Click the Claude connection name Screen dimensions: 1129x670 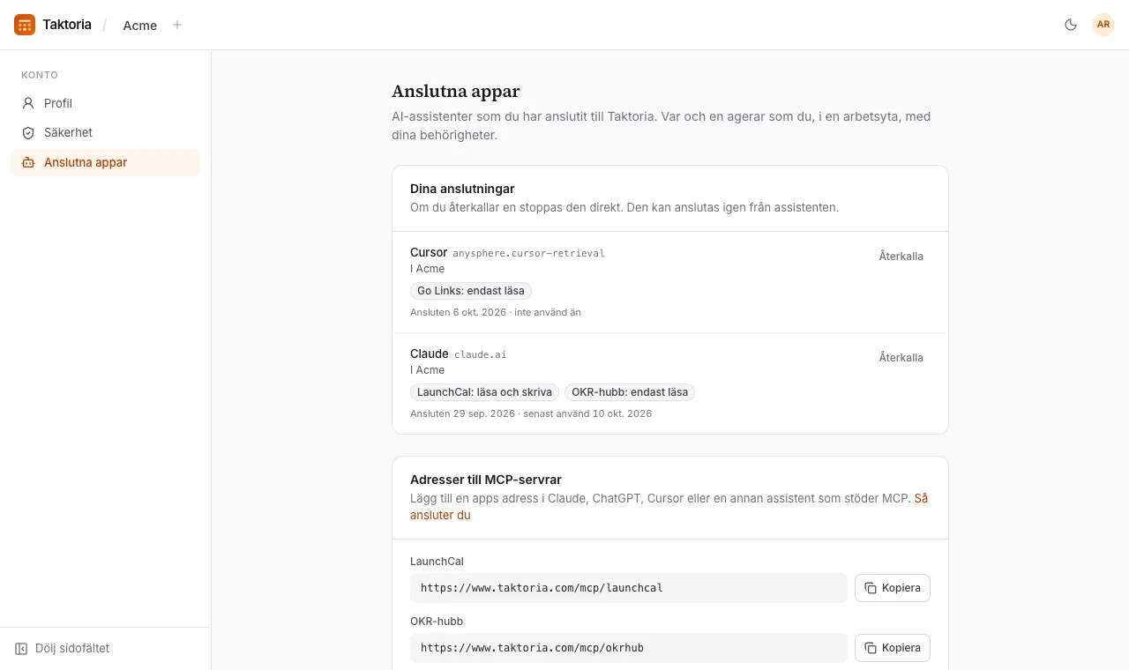point(430,354)
